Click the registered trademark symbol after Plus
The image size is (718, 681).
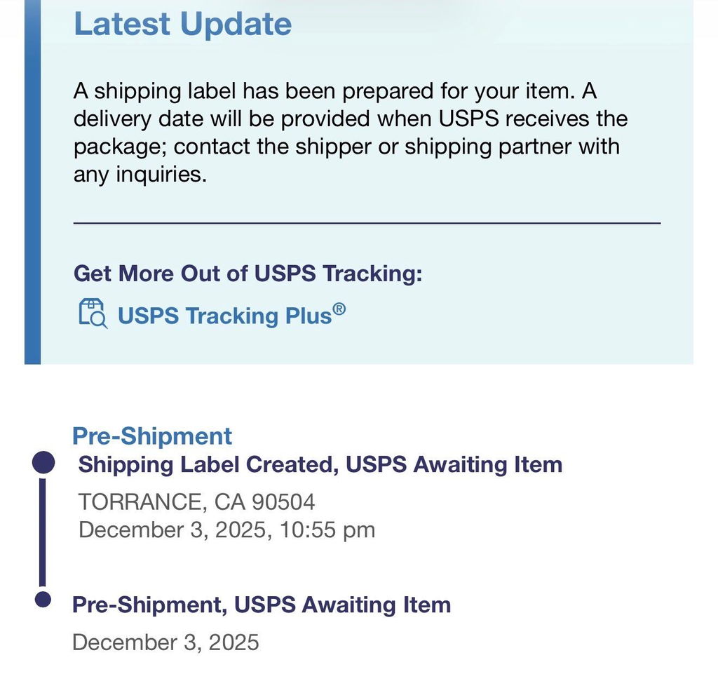coord(339,309)
